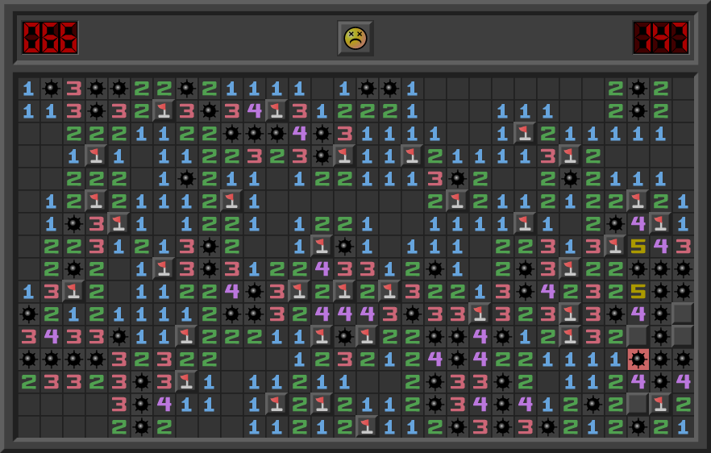Screen dimensions: 711x453
Task: Click the red-highlighted exploded mine cell
Action: point(638,359)
